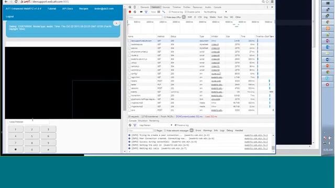The height and width of the screenshot is (188, 335).
Task: Uncheck Preserve log in the console drawer
Action: (x=176, y=125)
